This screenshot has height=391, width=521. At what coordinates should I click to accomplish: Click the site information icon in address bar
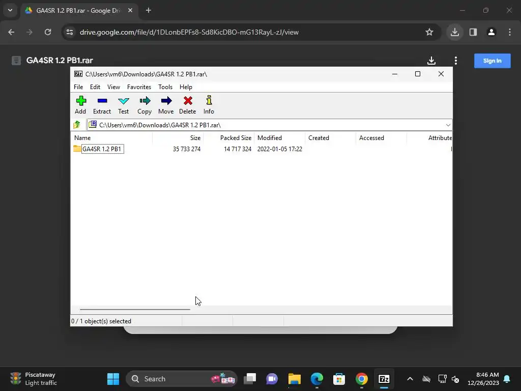[x=70, y=32]
